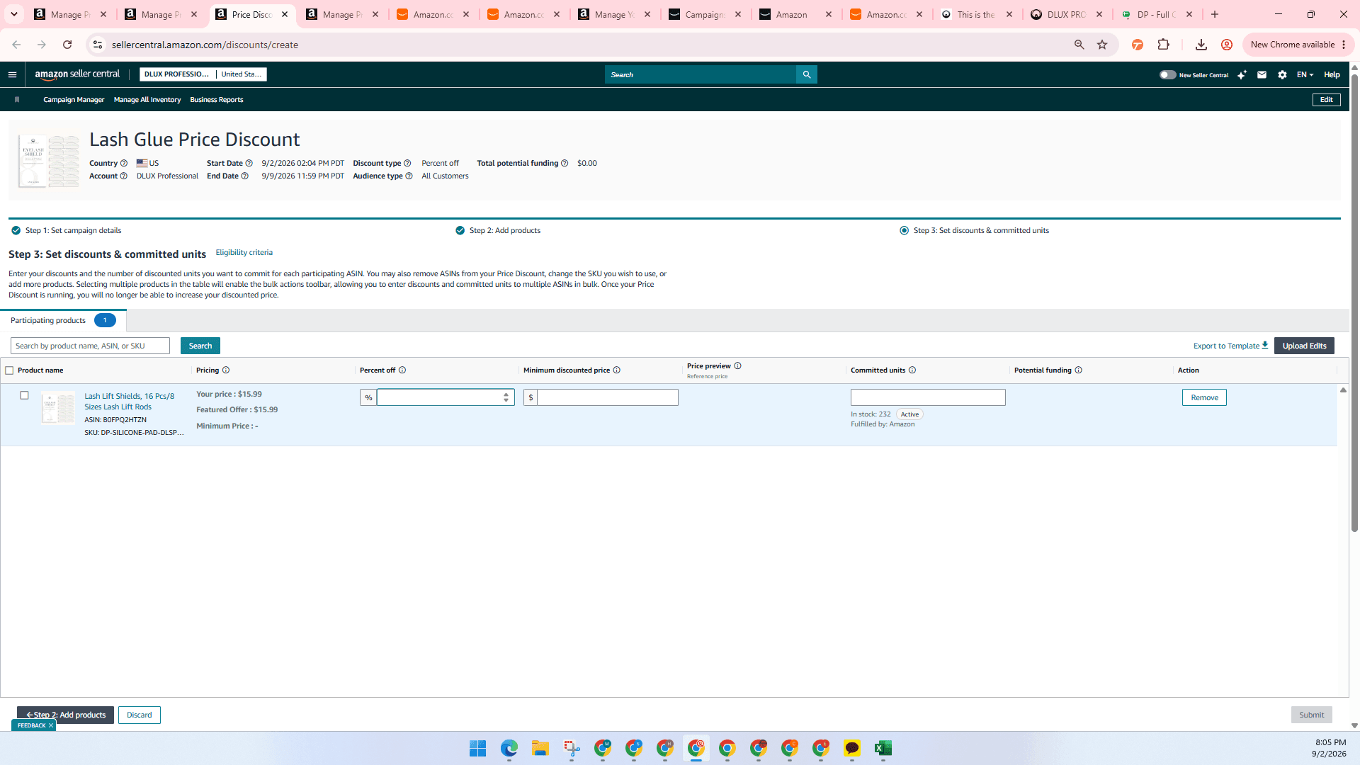Click the Lash Lift Shields product thumbnail
1360x765 pixels.
(x=58, y=409)
